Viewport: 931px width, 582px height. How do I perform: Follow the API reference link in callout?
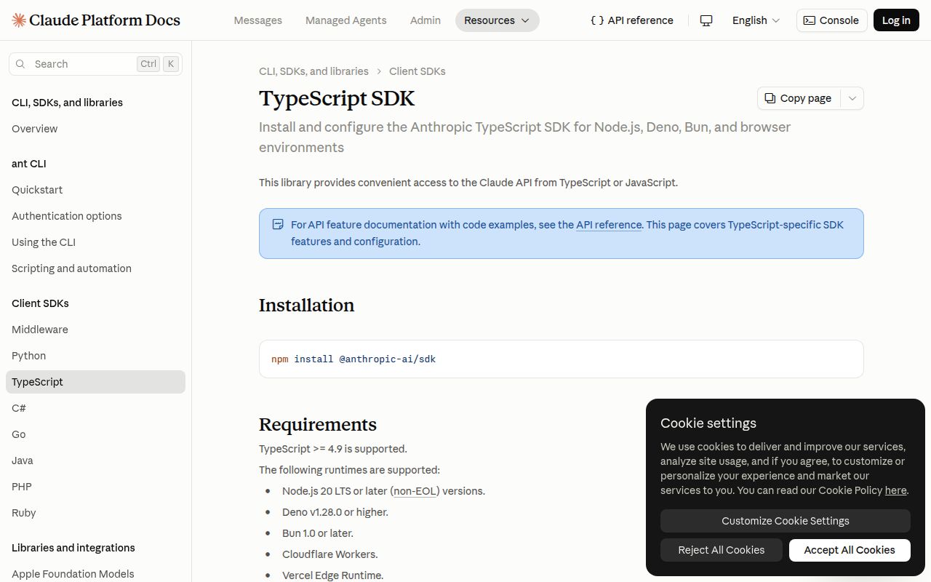coord(609,225)
